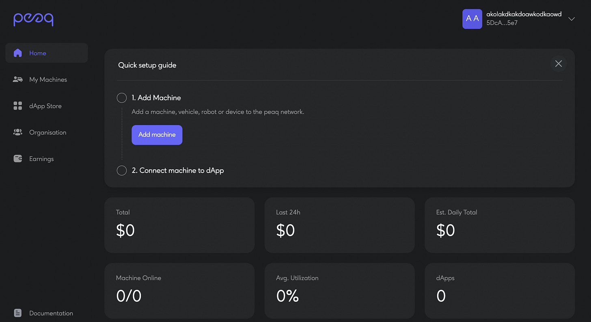Viewport: 591px width, 322px height.
Task: Click the Machine Online 0/0 card
Action: 179,291
